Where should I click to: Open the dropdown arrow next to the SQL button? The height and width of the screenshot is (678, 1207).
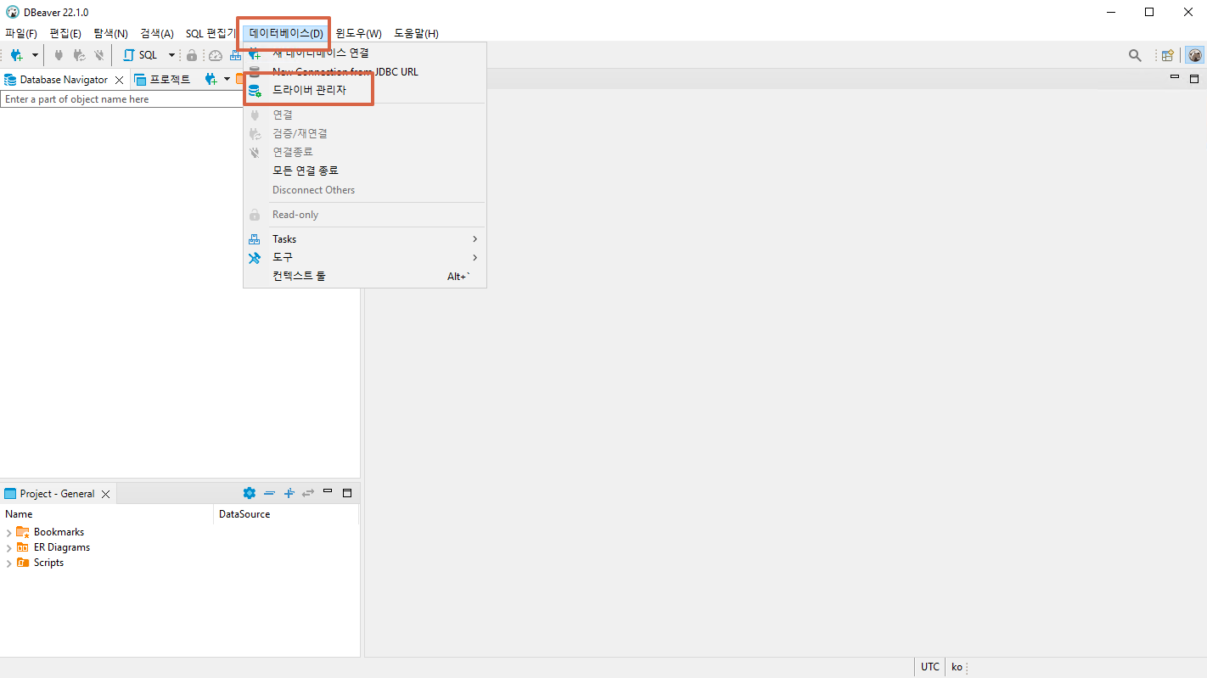(171, 55)
